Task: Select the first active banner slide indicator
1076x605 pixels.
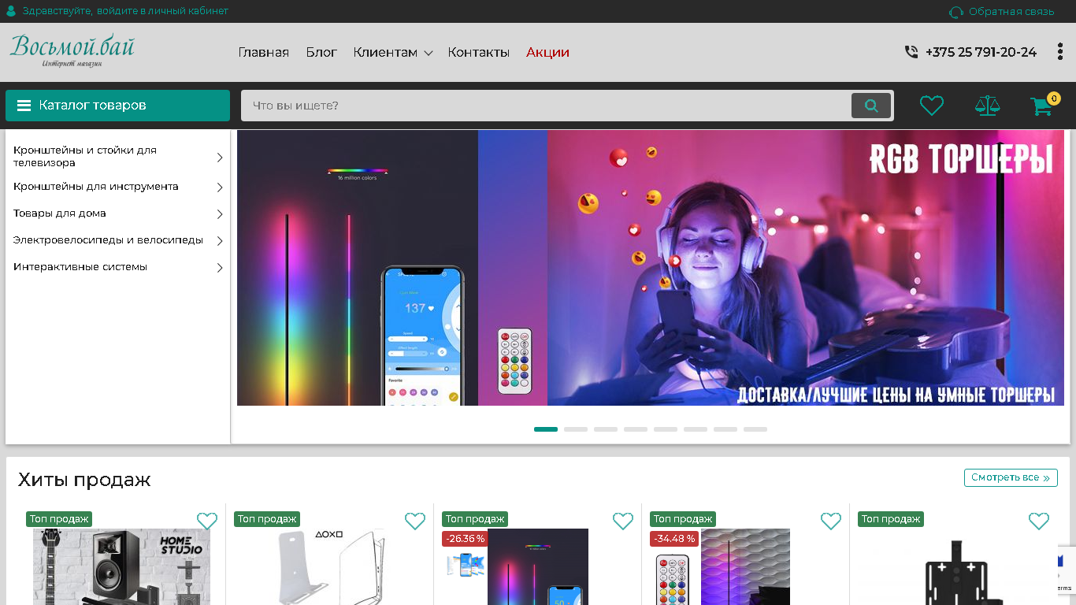Action: (x=546, y=429)
